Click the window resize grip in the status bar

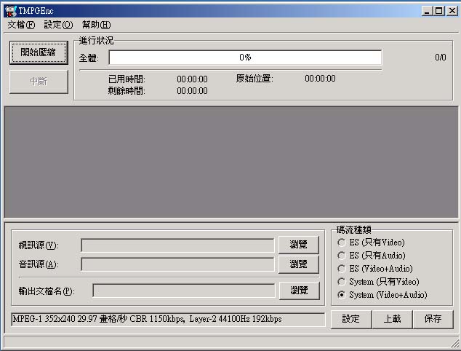point(455,344)
